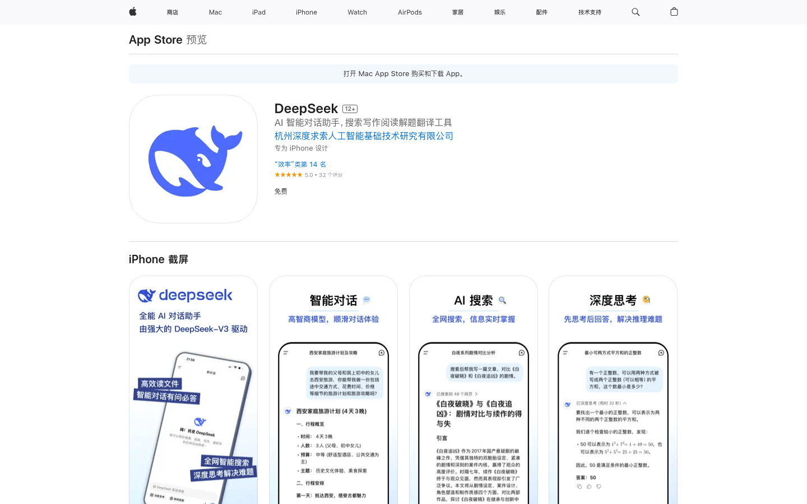
Task: Open the Watch menu item
Action: pos(358,12)
